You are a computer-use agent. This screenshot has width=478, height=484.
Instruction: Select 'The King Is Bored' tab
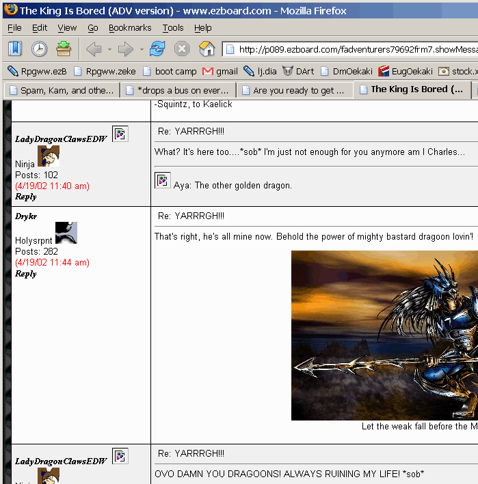coord(412,89)
